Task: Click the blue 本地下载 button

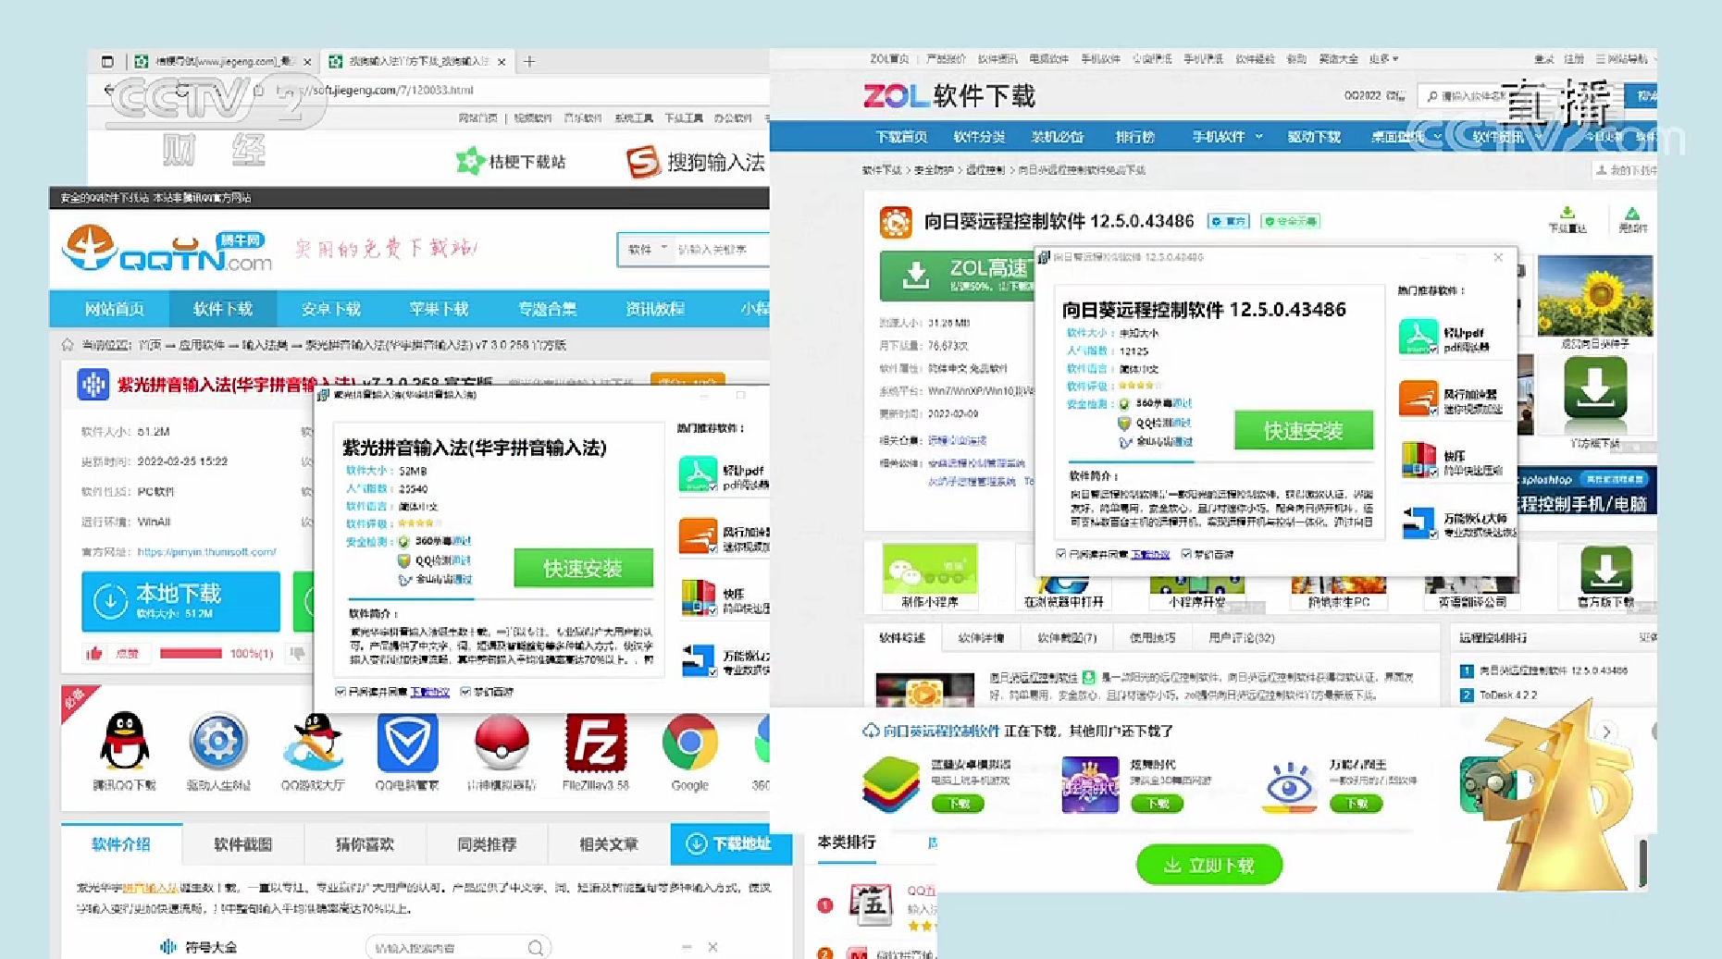Action: 180,601
